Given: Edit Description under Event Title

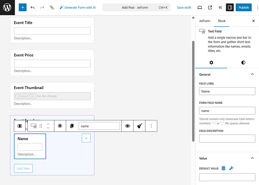Looking at the screenshot, I should (x=23, y=38).
